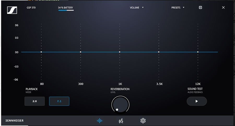Viewport: 235px width, 126px height.
Task: Select 7.1 surround playback mode
Action: point(59,101)
